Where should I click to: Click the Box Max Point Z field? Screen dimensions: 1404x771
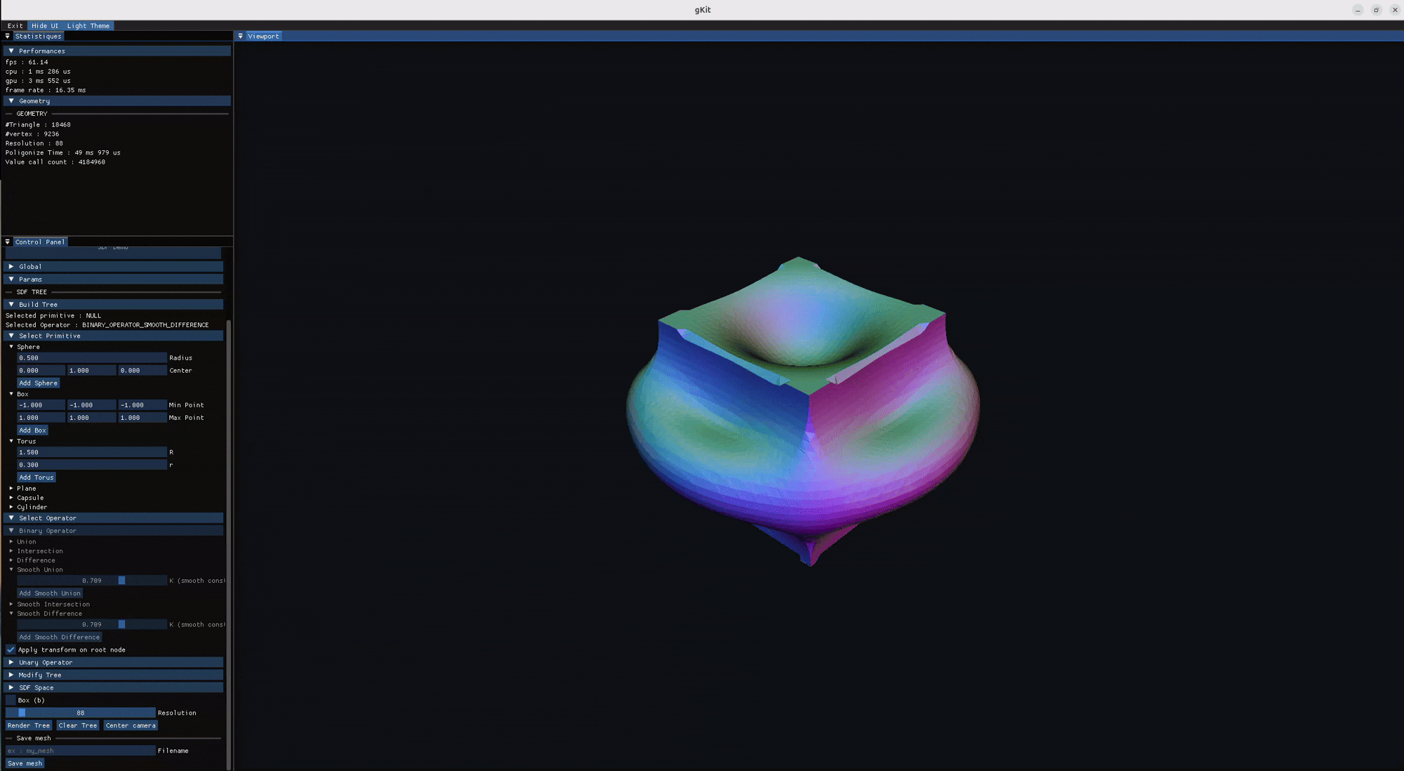coord(143,418)
